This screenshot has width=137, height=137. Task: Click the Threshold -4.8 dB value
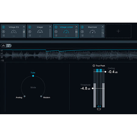point(85,88)
